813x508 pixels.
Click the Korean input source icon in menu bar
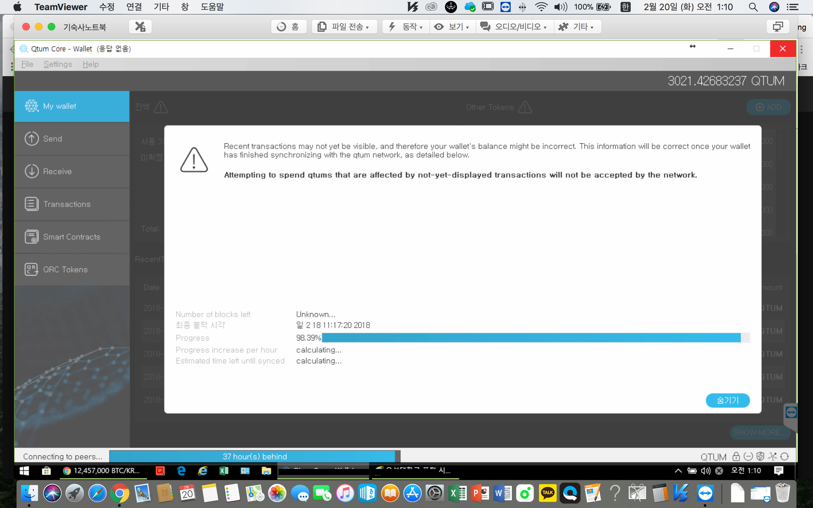(x=625, y=7)
